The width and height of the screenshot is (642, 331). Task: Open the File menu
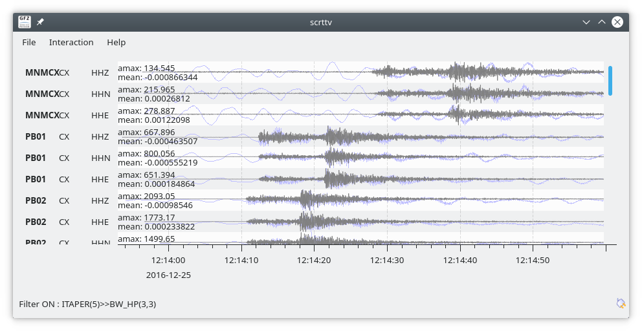[28, 42]
